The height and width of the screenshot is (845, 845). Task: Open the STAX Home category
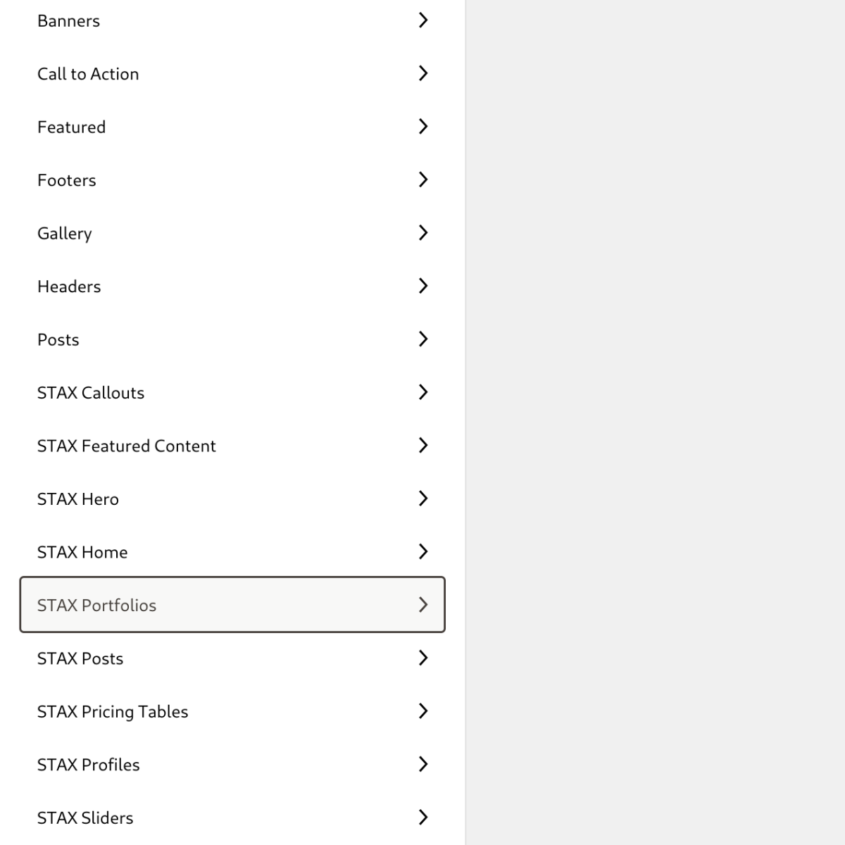pyautogui.click(x=232, y=552)
